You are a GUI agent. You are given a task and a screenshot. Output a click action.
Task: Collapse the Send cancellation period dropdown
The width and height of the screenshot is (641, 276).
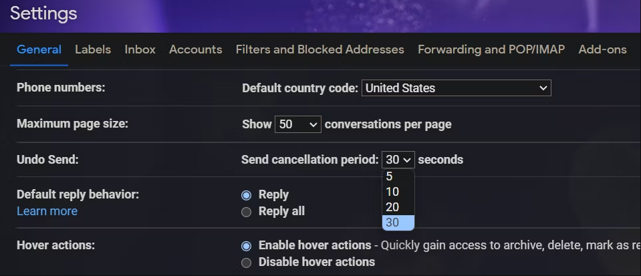398,160
